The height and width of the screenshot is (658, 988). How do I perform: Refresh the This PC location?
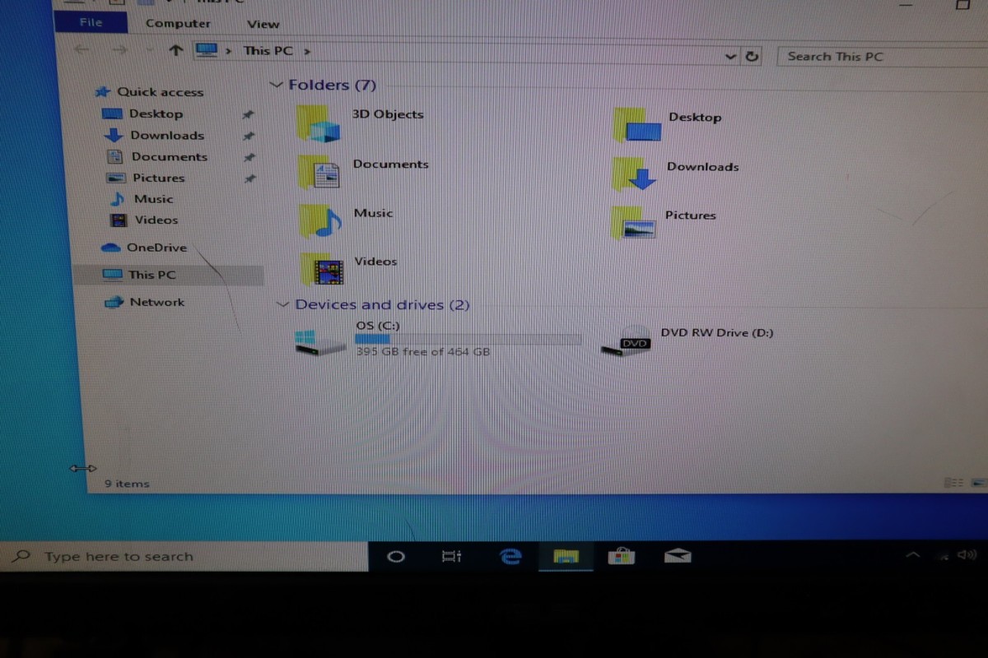click(x=752, y=56)
